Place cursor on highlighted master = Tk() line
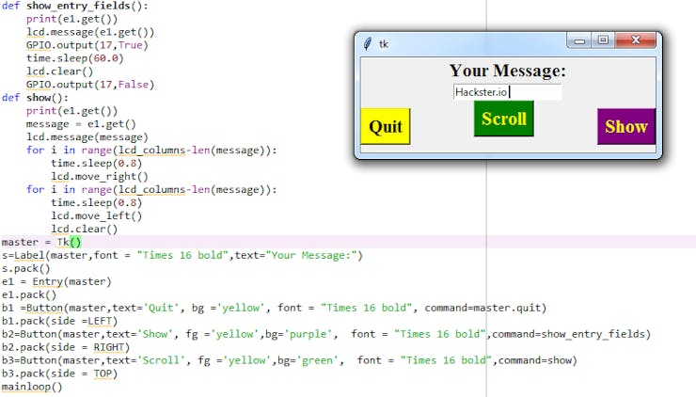The image size is (696, 397). coord(41,242)
